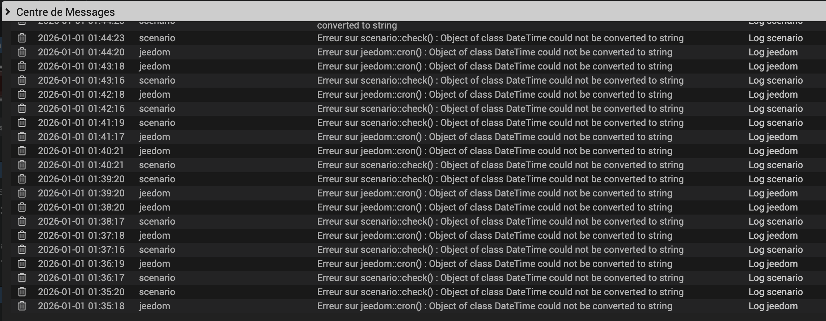
Task: Remove the 01:39:20 scenario check error
Action: tap(22, 179)
